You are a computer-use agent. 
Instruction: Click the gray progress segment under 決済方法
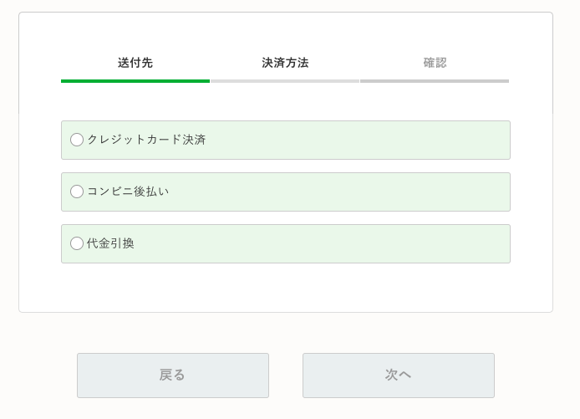[x=285, y=81]
